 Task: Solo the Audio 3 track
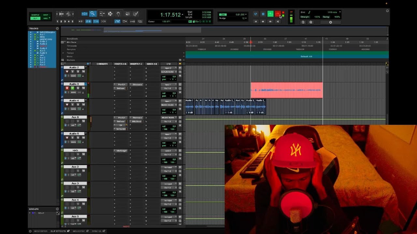(78, 88)
